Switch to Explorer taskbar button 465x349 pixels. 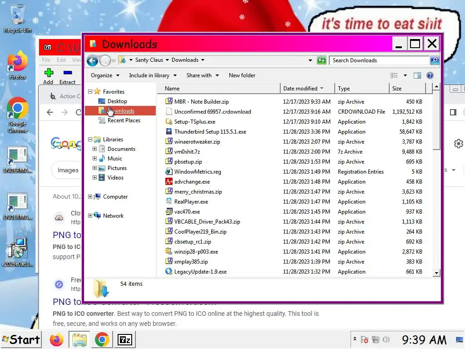(79, 340)
